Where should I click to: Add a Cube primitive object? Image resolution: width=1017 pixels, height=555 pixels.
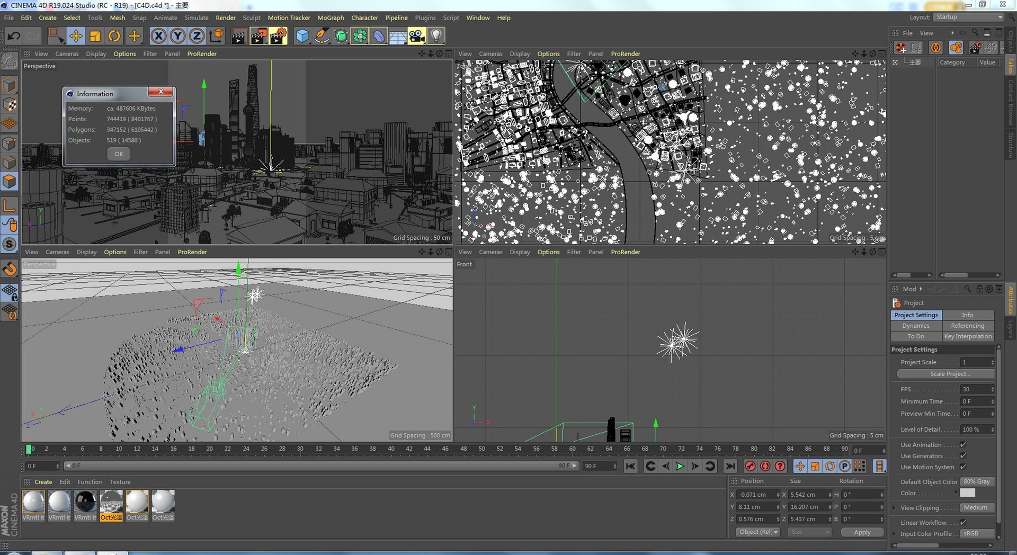tap(302, 36)
